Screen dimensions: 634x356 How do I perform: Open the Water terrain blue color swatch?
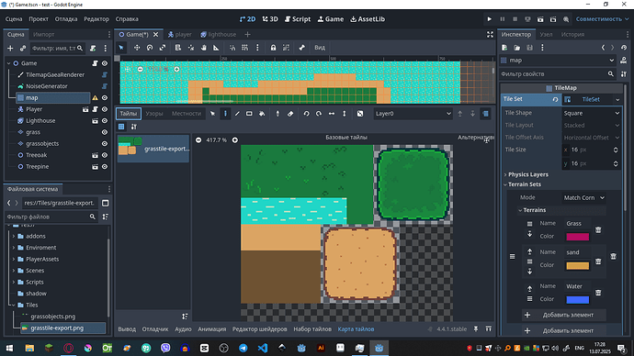click(x=577, y=299)
